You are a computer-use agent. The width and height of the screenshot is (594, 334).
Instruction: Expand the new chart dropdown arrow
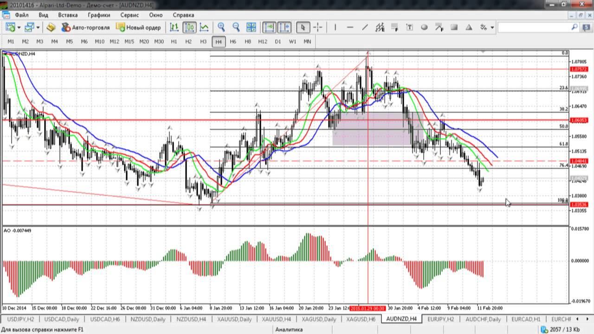pyautogui.click(x=19, y=27)
